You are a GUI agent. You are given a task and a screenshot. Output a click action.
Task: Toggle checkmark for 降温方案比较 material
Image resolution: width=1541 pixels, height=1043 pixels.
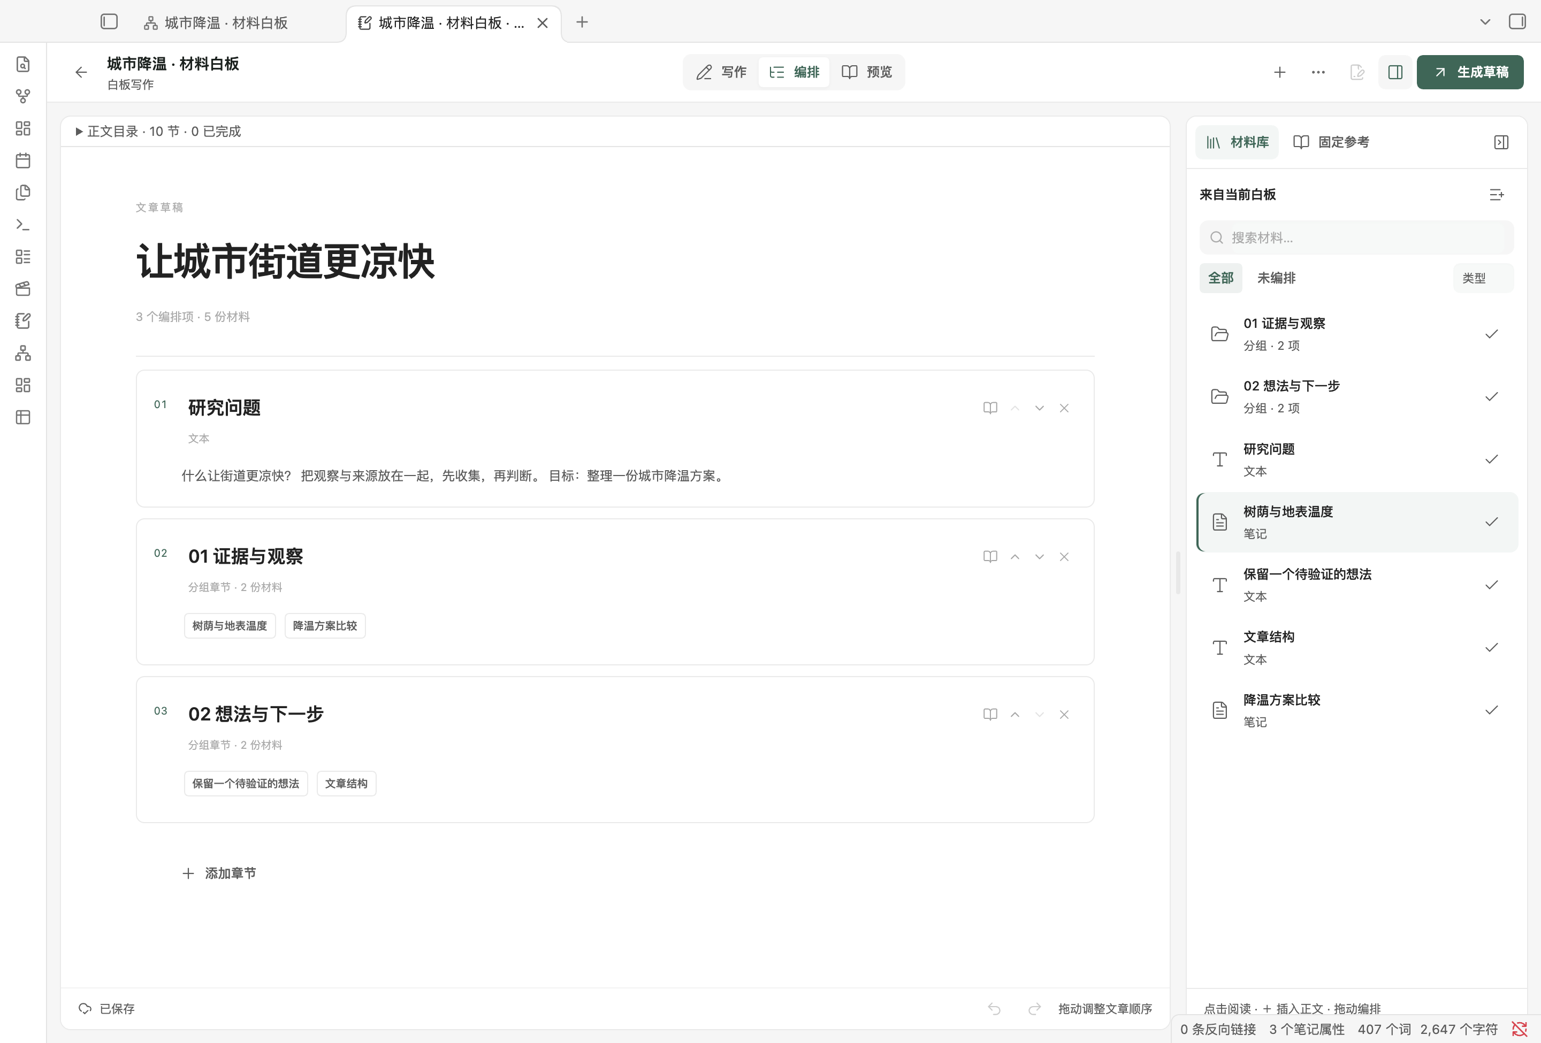coord(1491,710)
